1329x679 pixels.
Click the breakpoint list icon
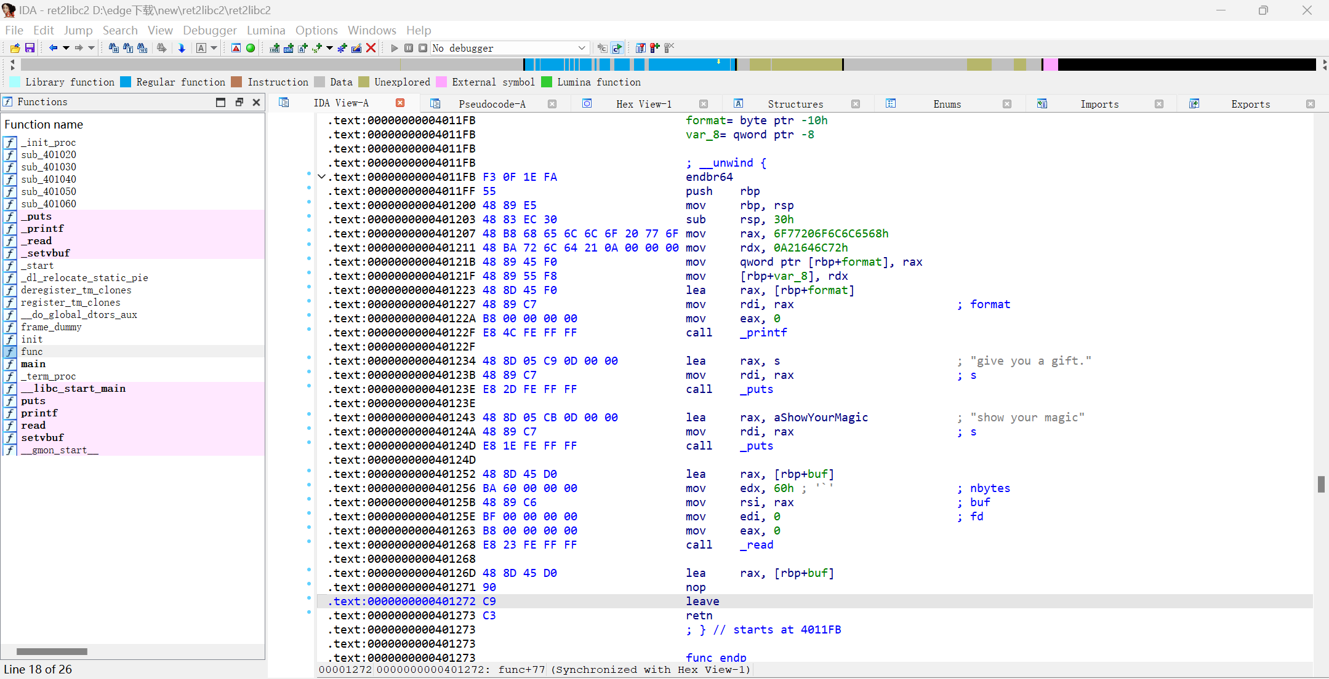point(640,48)
